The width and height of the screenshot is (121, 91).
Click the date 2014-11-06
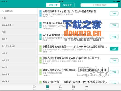click(x=48, y=52)
